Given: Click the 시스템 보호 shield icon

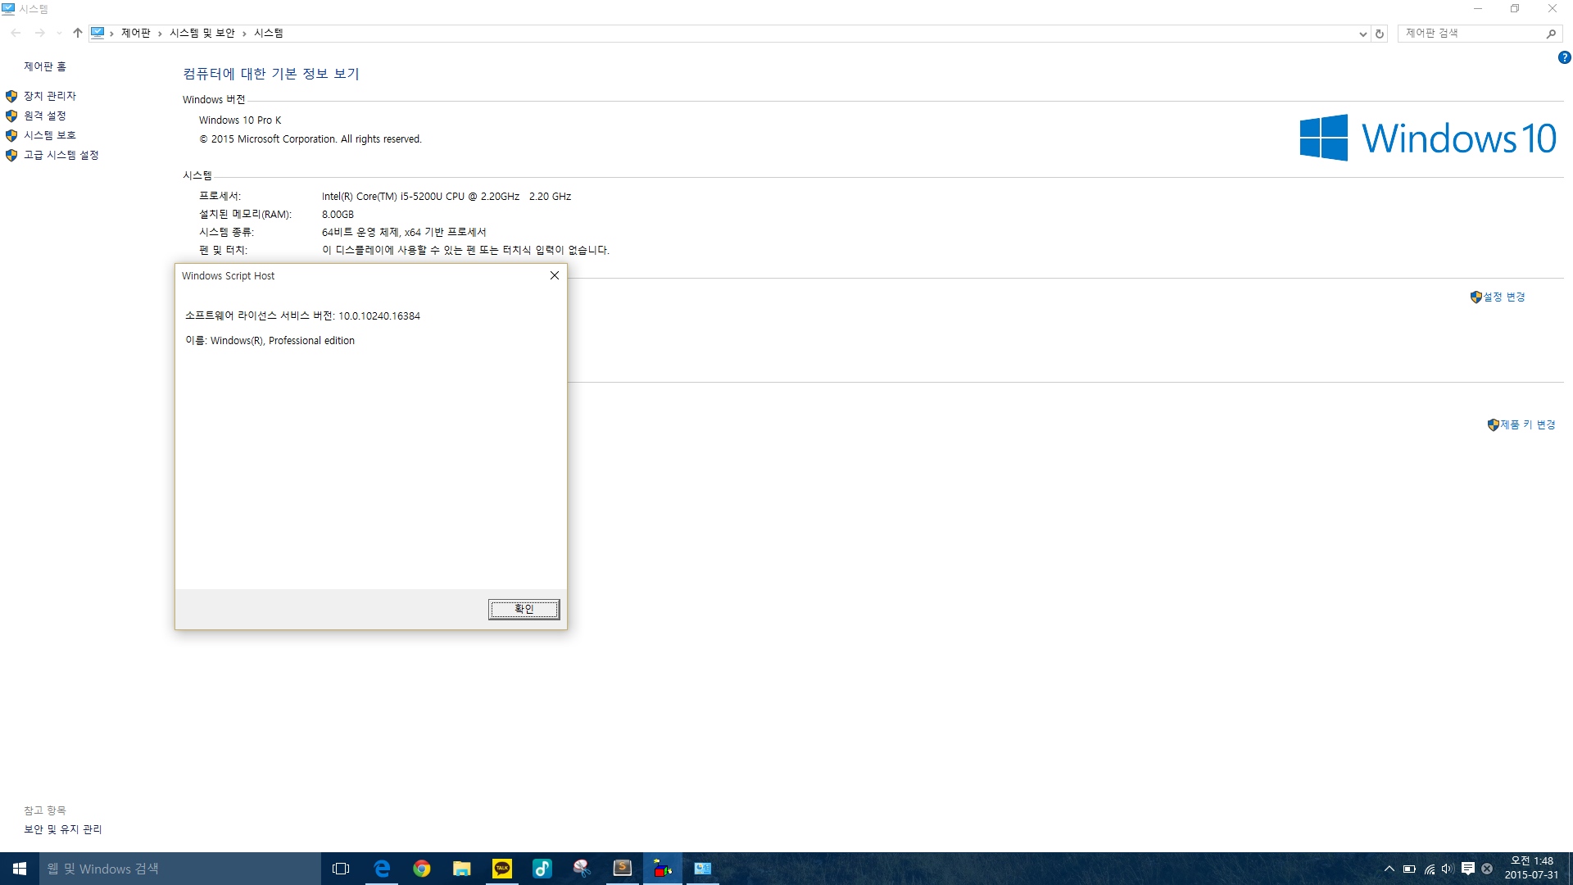Looking at the screenshot, I should (x=11, y=135).
